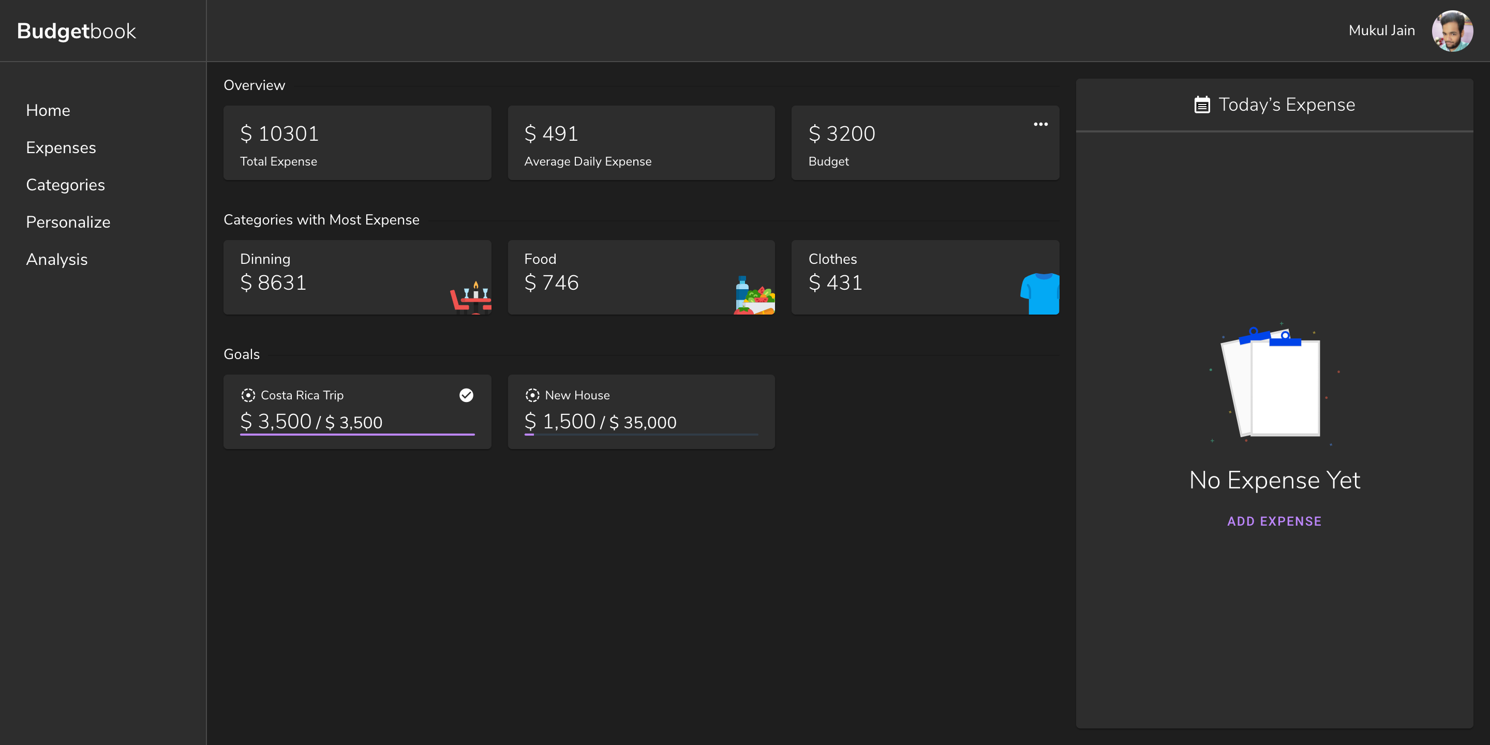Image resolution: width=1490 pixels, height=745 pixels.
Task: Click the Food salad bottle icon
Action: 754,296
